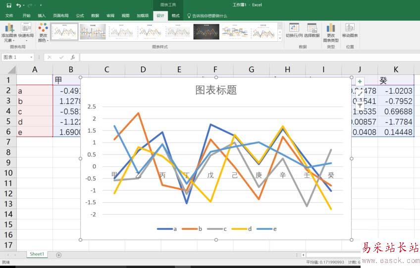The width and height of the screenshot is (420, 268).
Task: Click the Tell me search box
Action: coord(207,16)
